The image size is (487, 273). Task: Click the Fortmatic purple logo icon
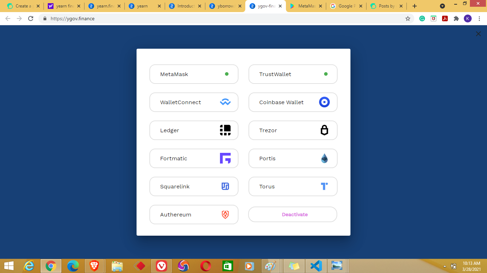225,158
